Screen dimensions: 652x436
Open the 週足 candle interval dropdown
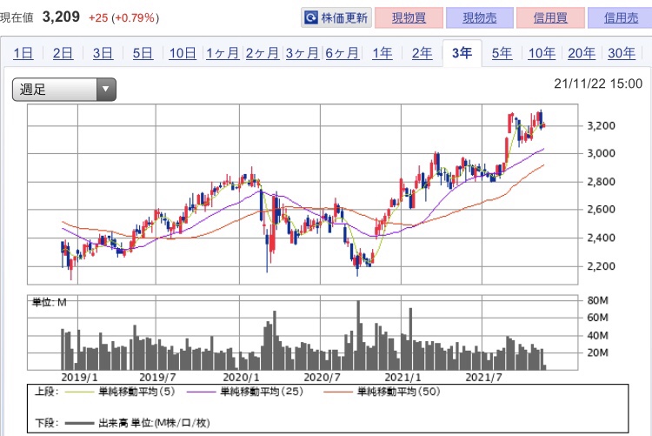pyautogui.click(x=64, y=89)
